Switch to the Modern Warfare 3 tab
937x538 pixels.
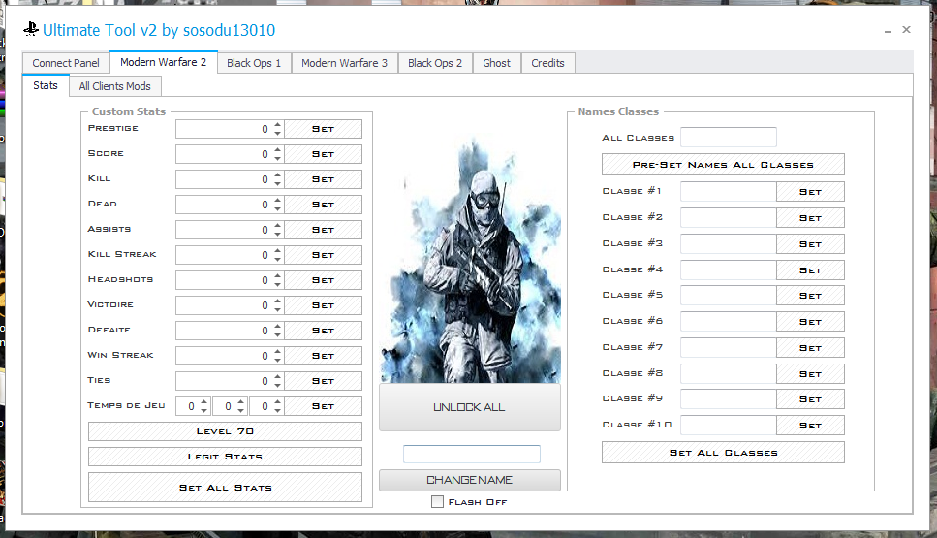point(344,63)
